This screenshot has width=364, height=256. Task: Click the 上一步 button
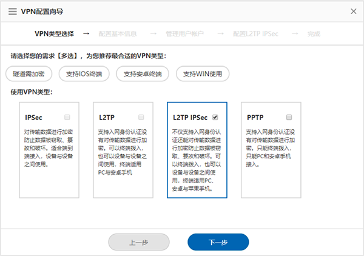tap(139, 242)
